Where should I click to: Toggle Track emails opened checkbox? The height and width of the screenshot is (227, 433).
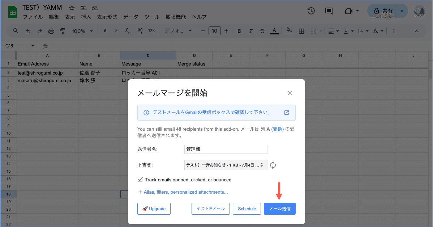click(x=140, y=180)
